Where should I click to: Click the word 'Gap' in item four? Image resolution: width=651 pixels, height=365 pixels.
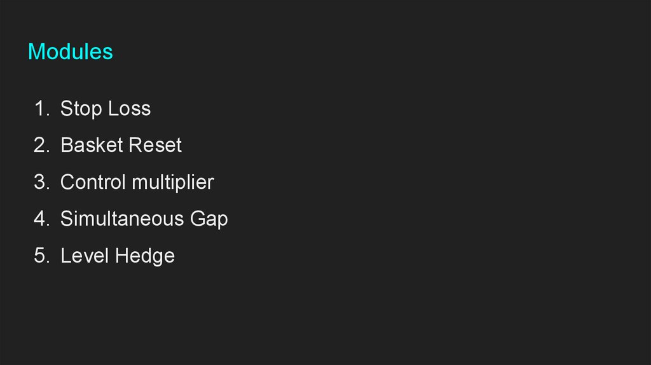coord(209,220)
